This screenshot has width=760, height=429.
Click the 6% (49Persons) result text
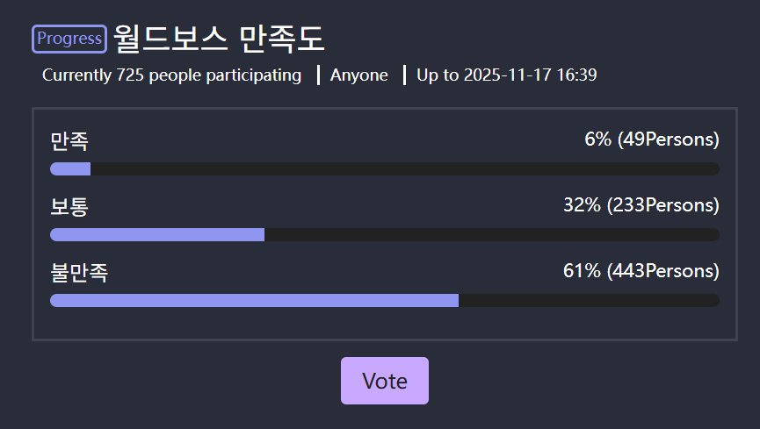(x=651, y=139)
